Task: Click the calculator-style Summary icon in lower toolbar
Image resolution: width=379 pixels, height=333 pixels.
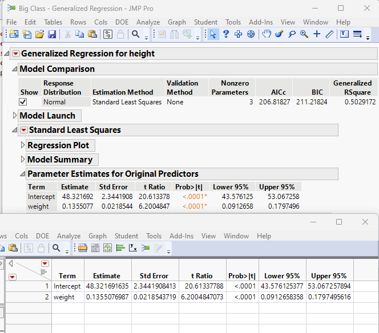Action: coord(95,248)
